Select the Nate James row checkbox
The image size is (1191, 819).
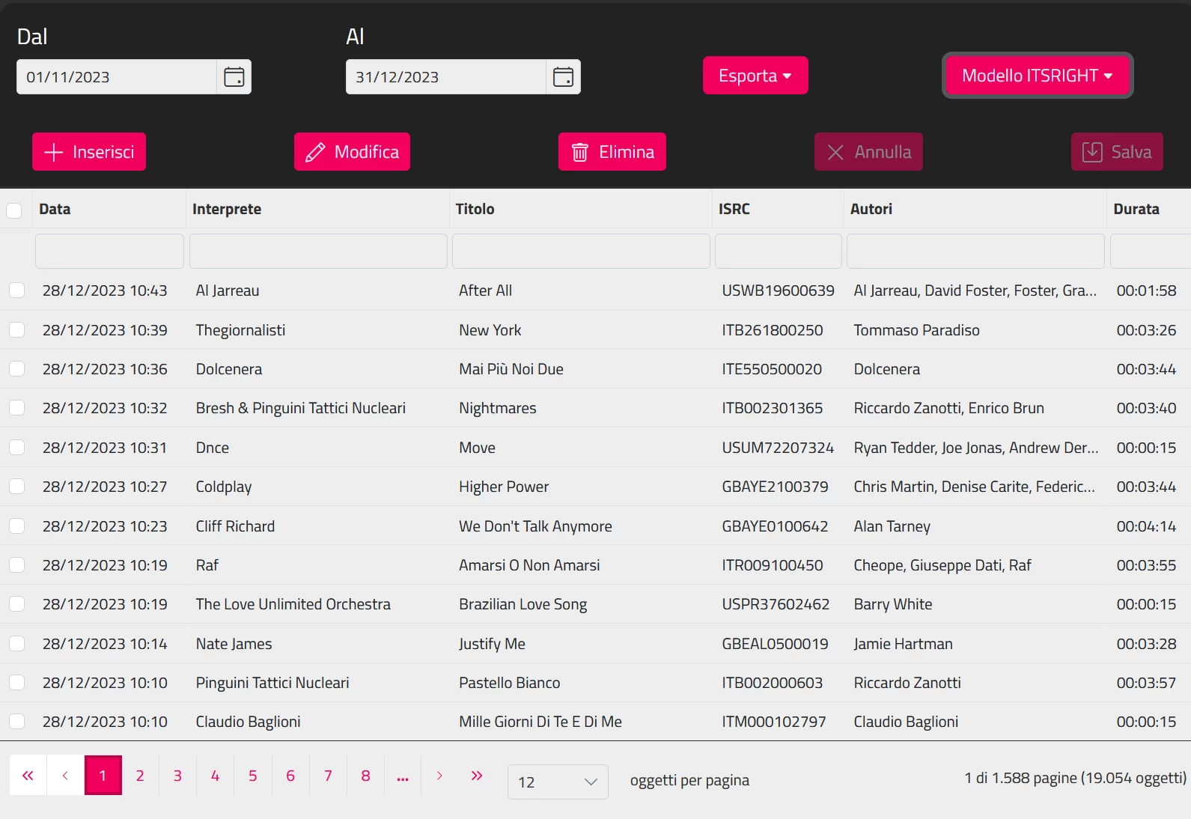(16, 644)
